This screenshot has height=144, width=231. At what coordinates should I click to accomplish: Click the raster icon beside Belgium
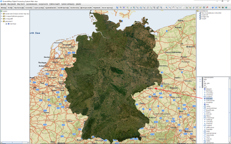pos(205,89)
